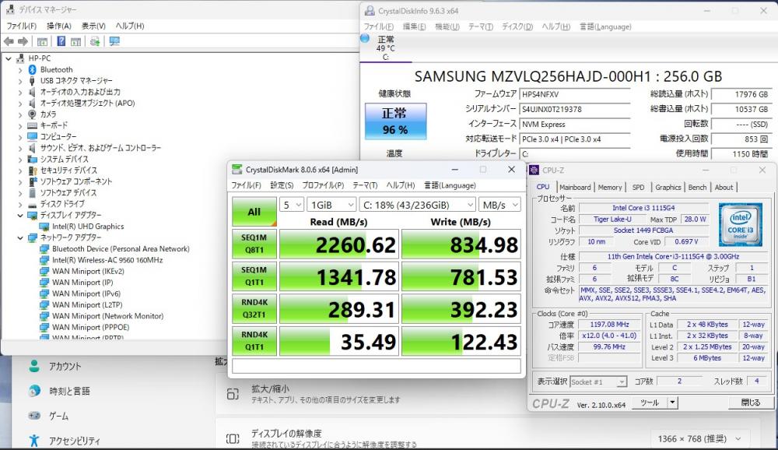Select Intel(R) Wireless-AC 9560 160MHz
Image resolution: width=778 pixels, height=450 pixels.
107,260
